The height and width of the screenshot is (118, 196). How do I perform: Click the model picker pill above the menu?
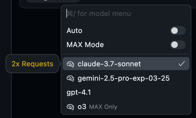click(53, 1)
